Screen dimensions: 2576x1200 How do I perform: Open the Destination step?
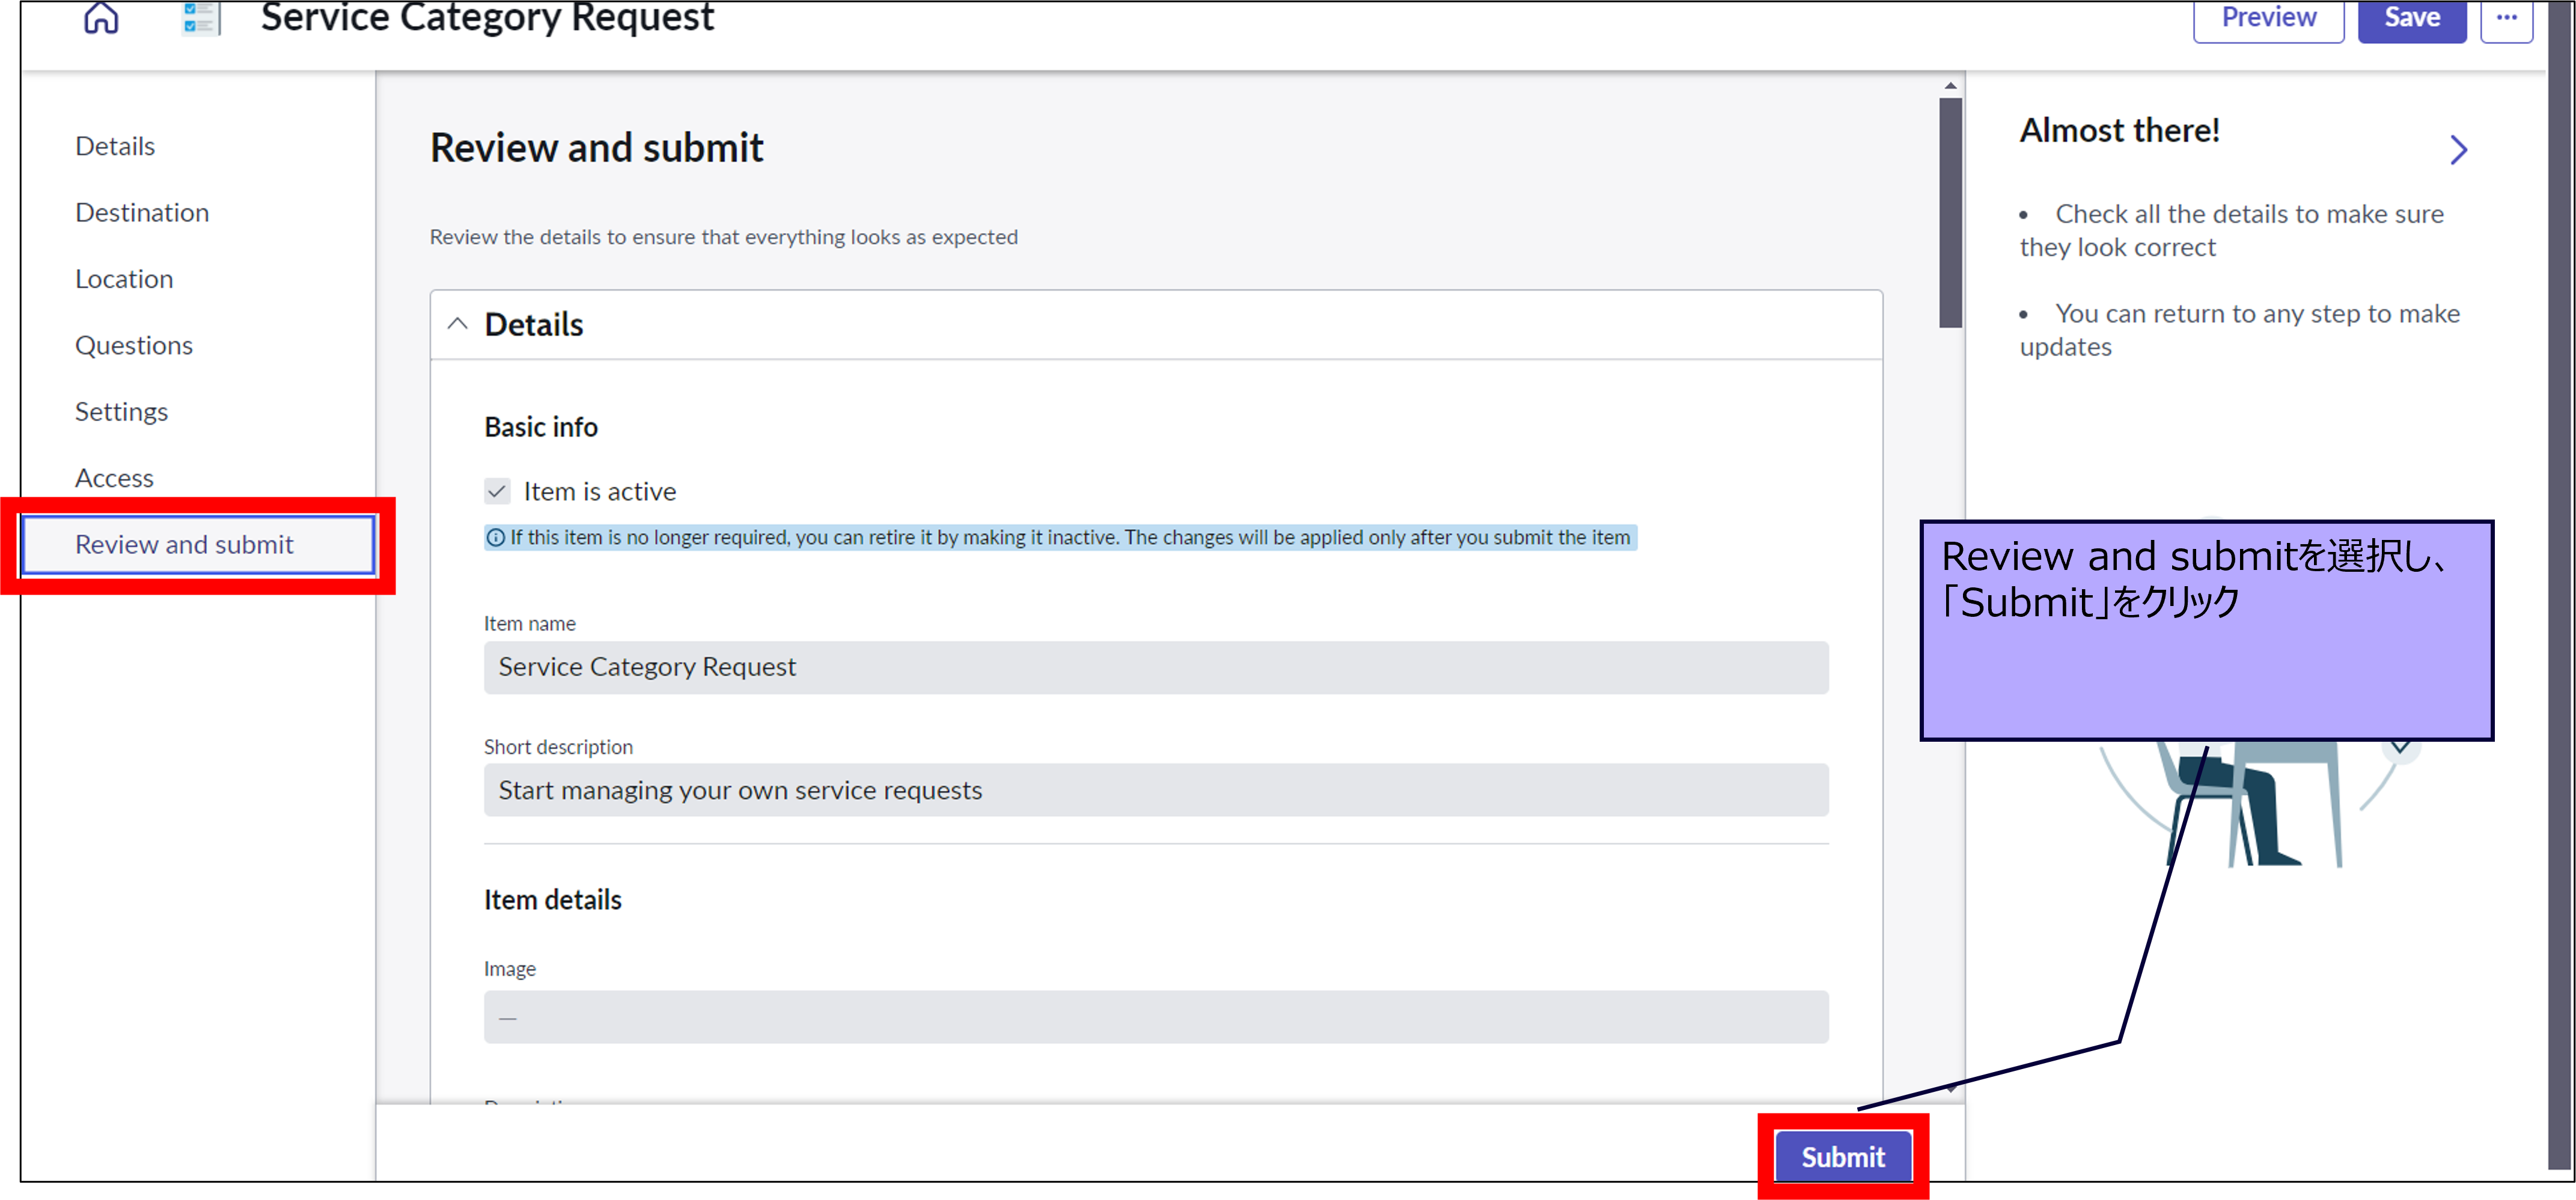tap(142, 213)
